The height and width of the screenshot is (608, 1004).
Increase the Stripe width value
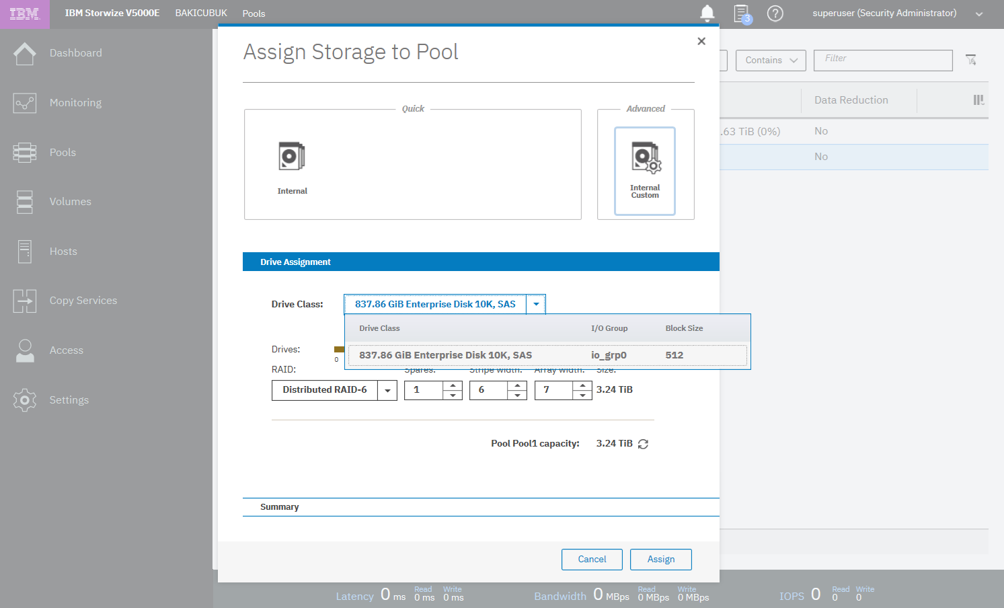point(516,385)
